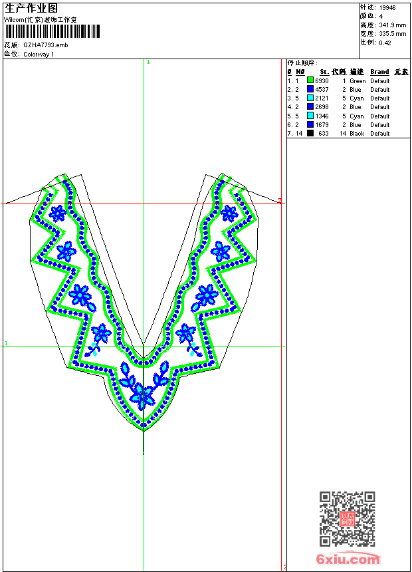Click the width value 335.5 mm
Viewport: 412px width, 572px height.
tap(393, 34)
